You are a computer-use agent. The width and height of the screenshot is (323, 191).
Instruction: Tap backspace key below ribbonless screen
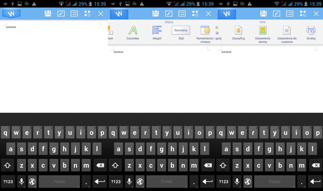pos(100,165)
